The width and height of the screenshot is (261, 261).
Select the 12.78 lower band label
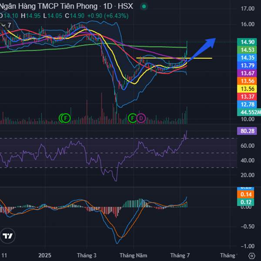247,104
